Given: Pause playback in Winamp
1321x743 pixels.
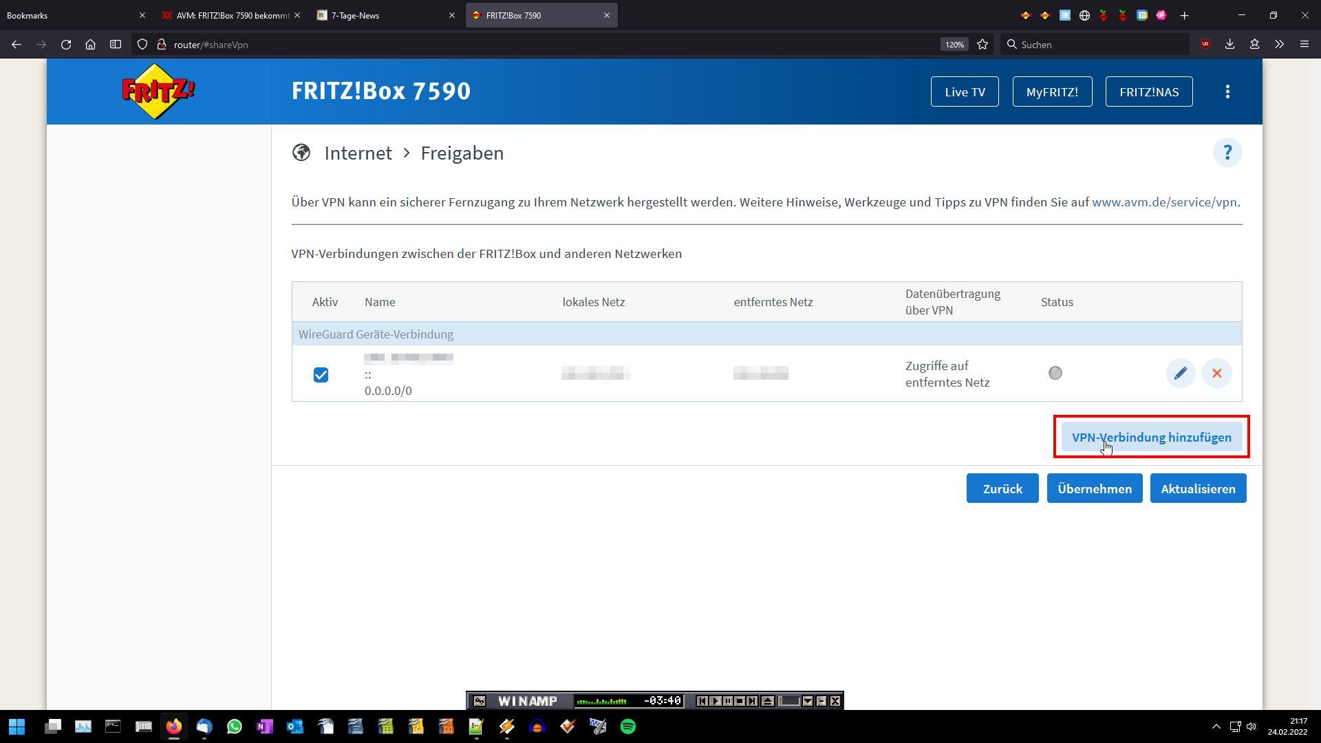Looking at the screenshot, I should [x=728, y=701].
